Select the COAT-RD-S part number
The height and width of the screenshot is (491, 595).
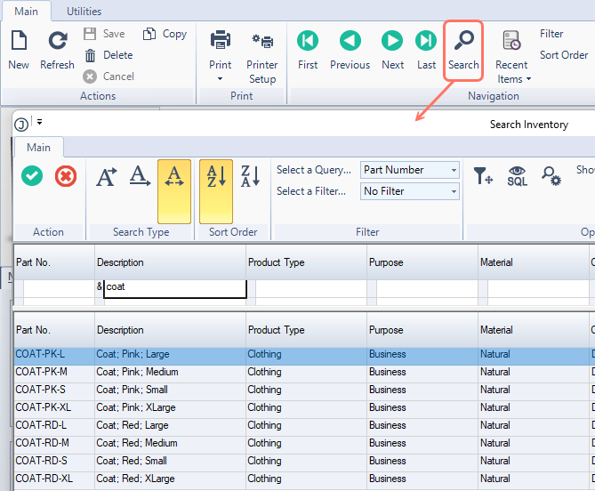point(42,461)
